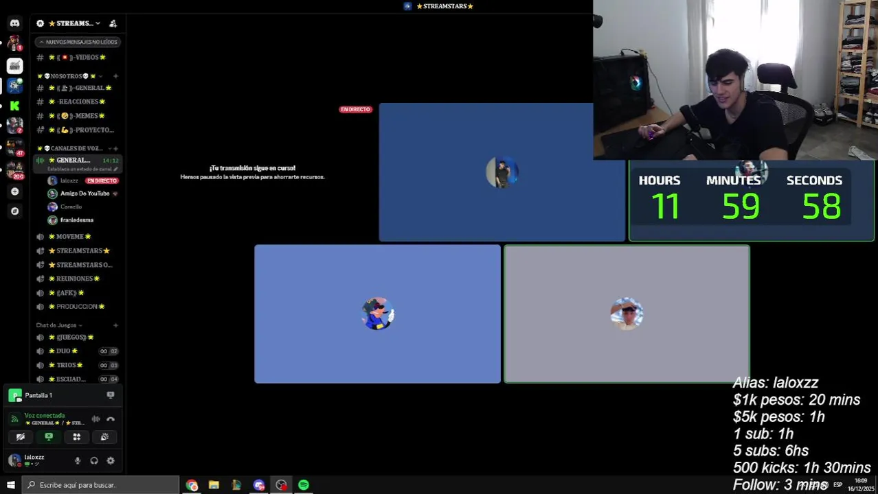Add channel to Chat de Juegos category
Image resolution: width=878 pixels, height=494 pixels.
(x=115, y=325)
